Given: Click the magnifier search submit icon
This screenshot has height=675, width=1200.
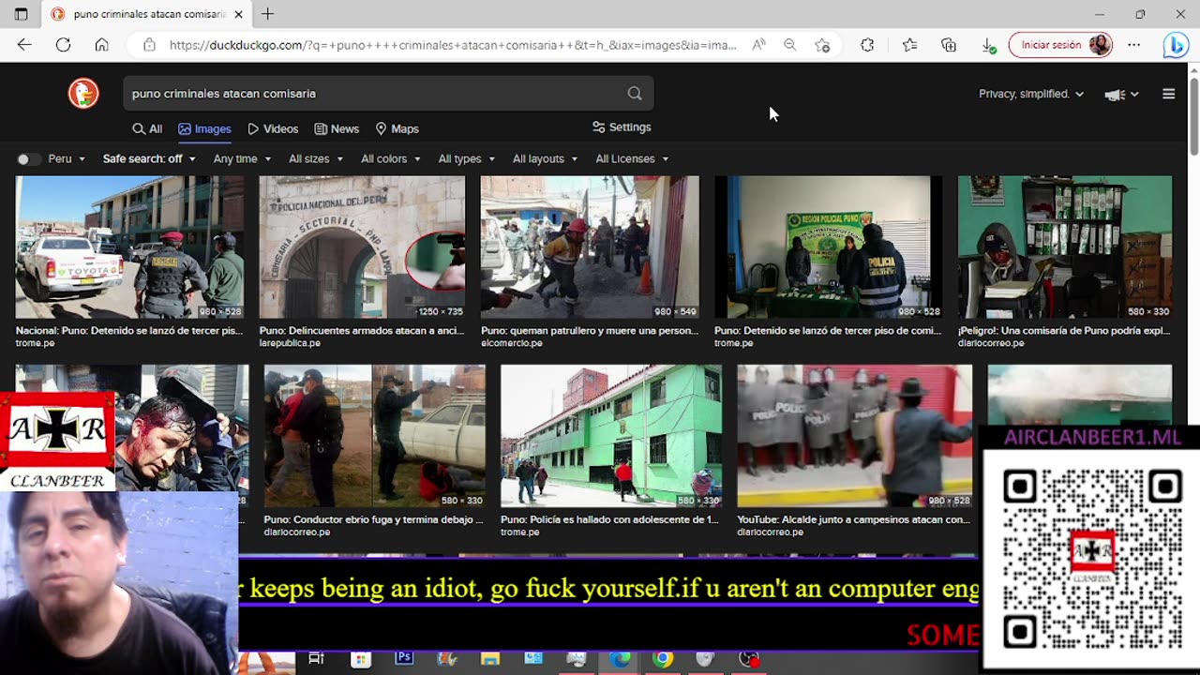Looking at the screenshot, I should [x=635, y=94].
